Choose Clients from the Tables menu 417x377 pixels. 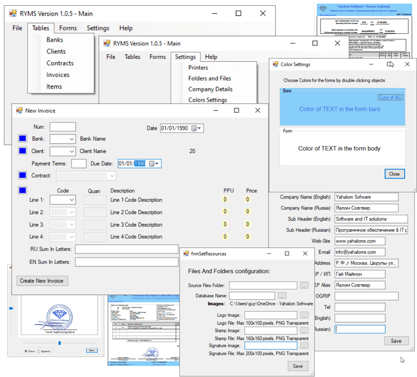56,51
